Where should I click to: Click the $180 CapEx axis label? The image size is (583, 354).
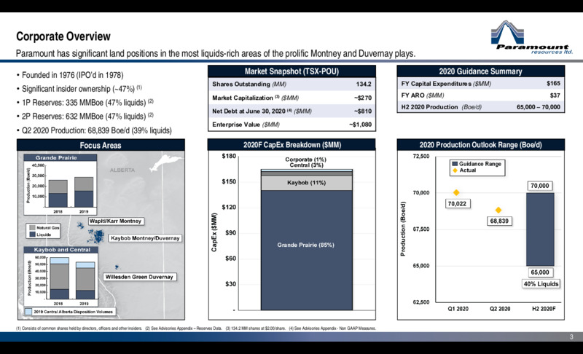(229, 156)
